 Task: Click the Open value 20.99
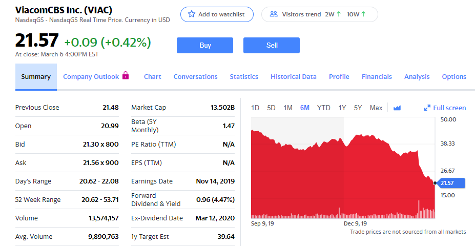pyautogui.click(x=110, y=126)
